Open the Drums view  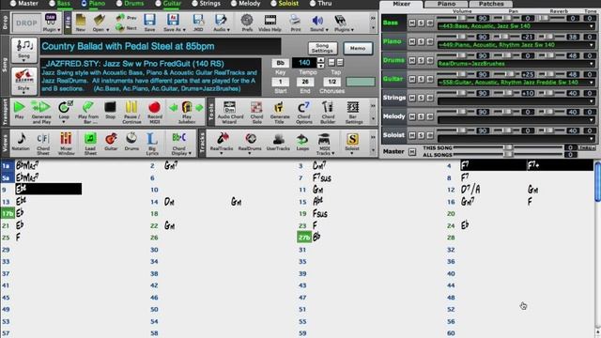point(131,142)
